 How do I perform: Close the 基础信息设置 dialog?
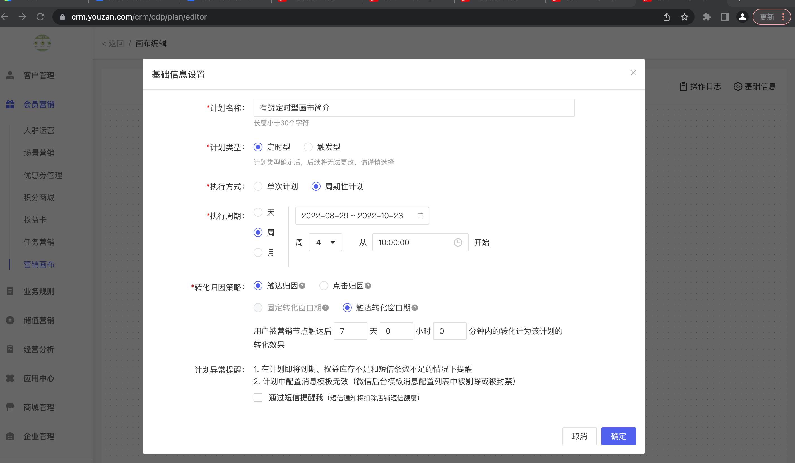point(633,73)
